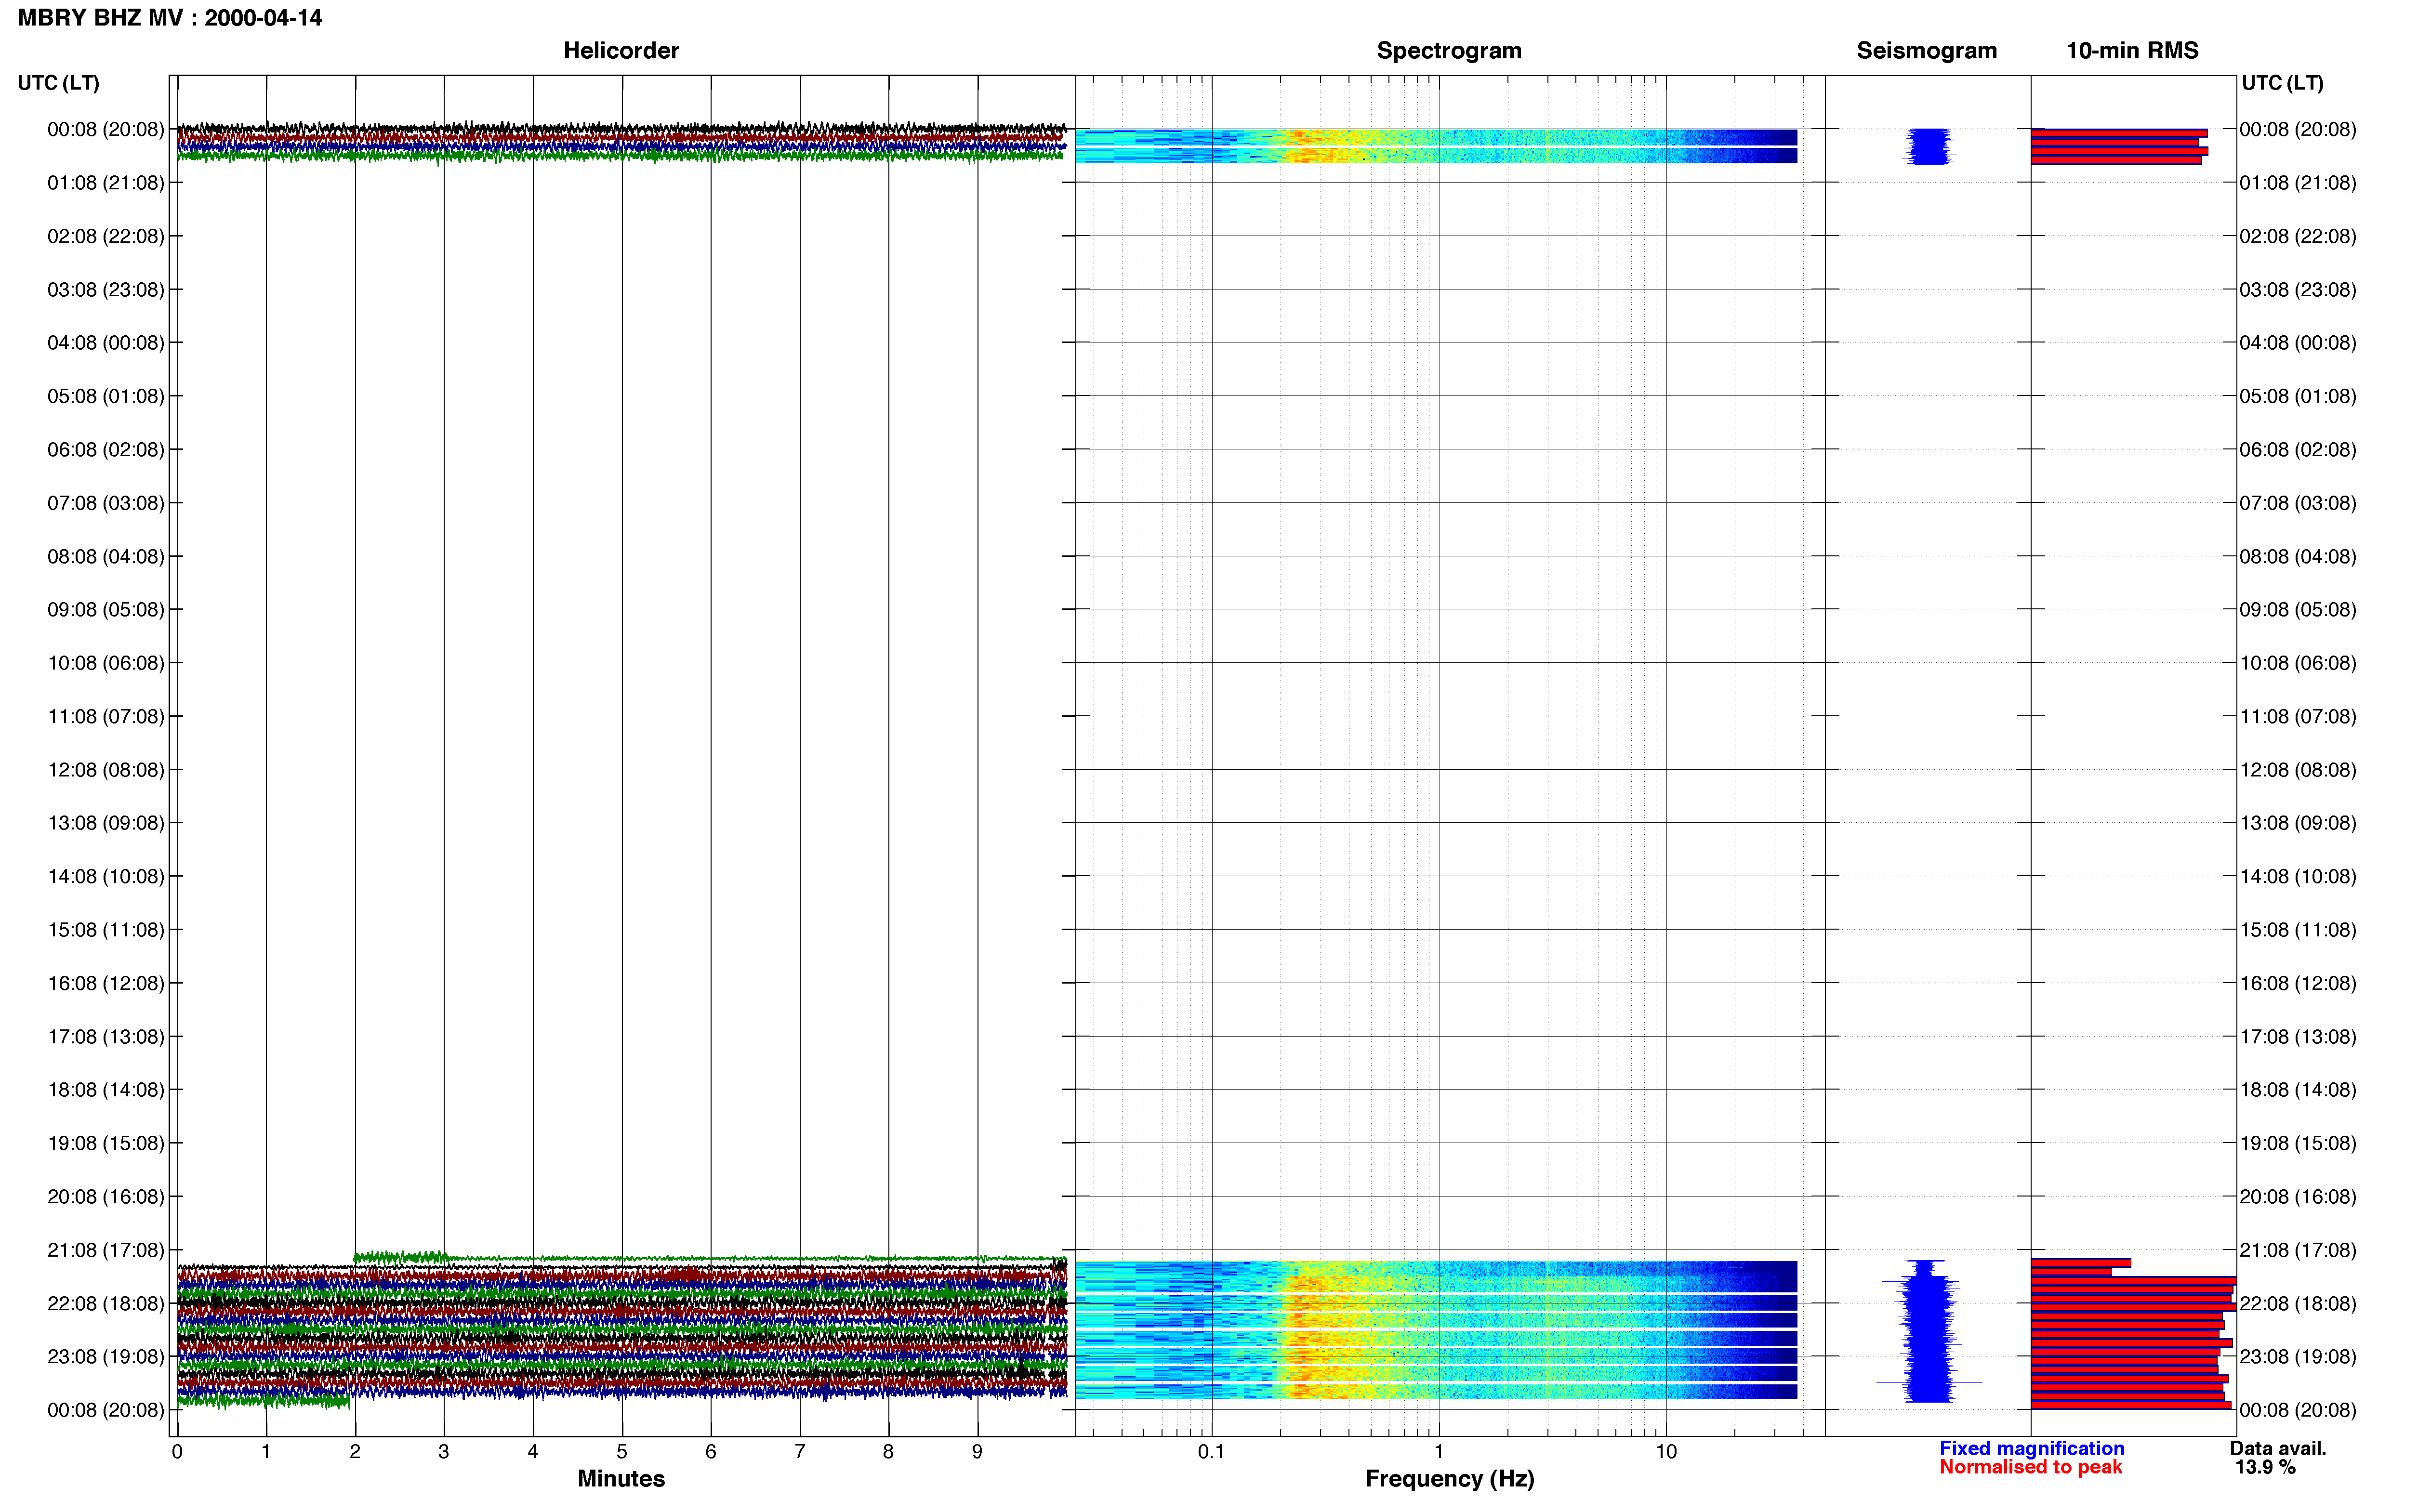Click RMS-side time label 18:08 (14:08)
The height and width of the screenshot is (1512, 2418).
(2298, 1090)
